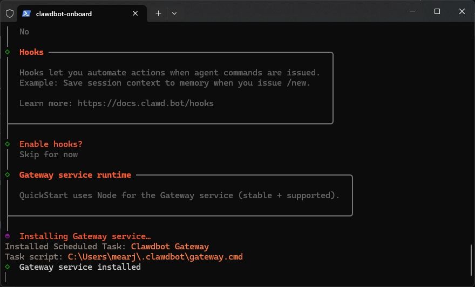Click the diamond beside Gateway service installed
Viewport: 475px width, 287px height.
(x=8, y=267)
